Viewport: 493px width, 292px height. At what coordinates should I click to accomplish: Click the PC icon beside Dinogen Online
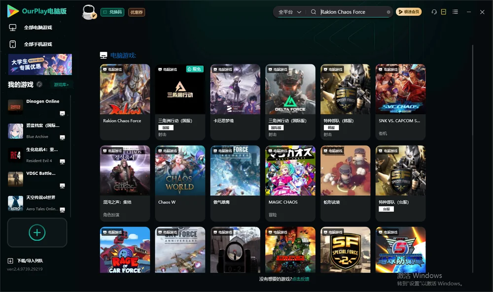pos(62,113)
